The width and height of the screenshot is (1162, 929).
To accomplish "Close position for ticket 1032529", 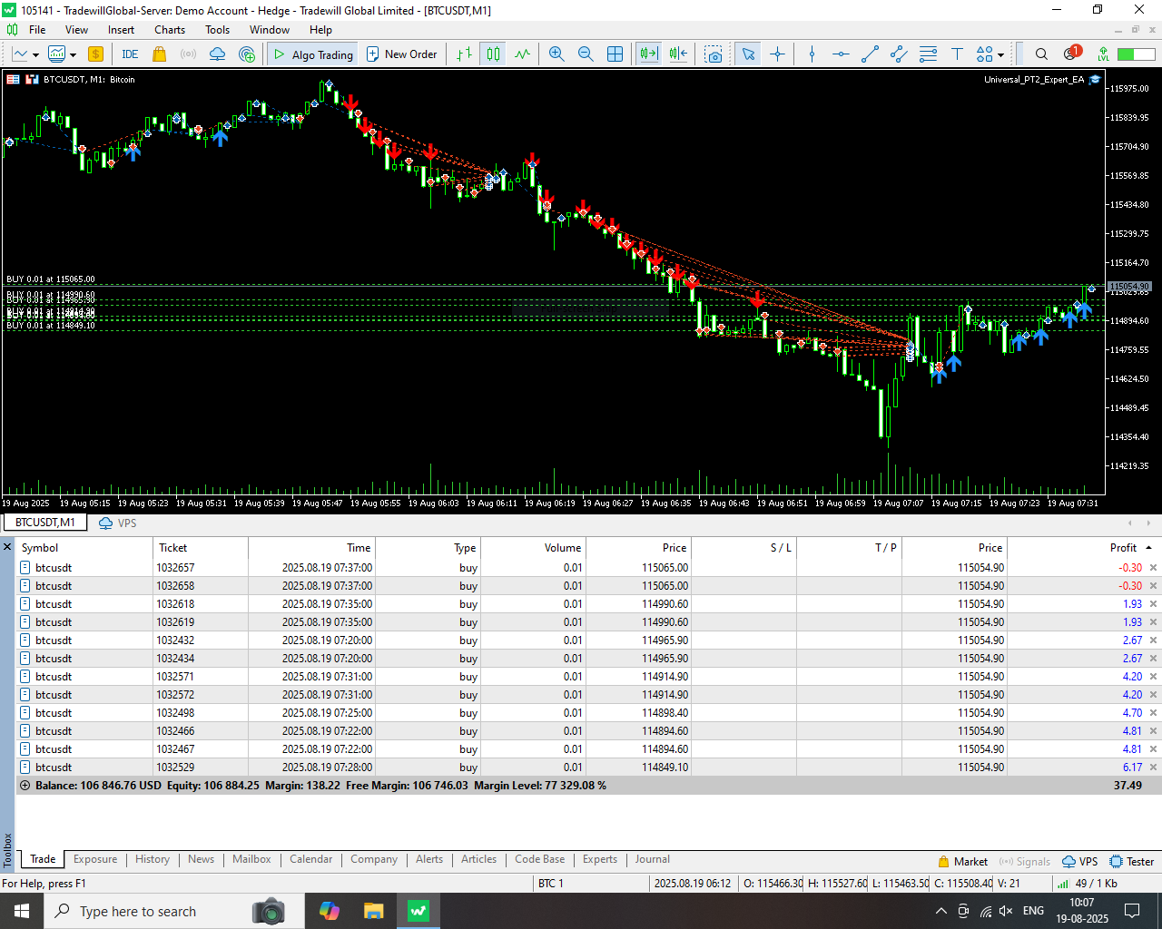I will coord(1154,768).
